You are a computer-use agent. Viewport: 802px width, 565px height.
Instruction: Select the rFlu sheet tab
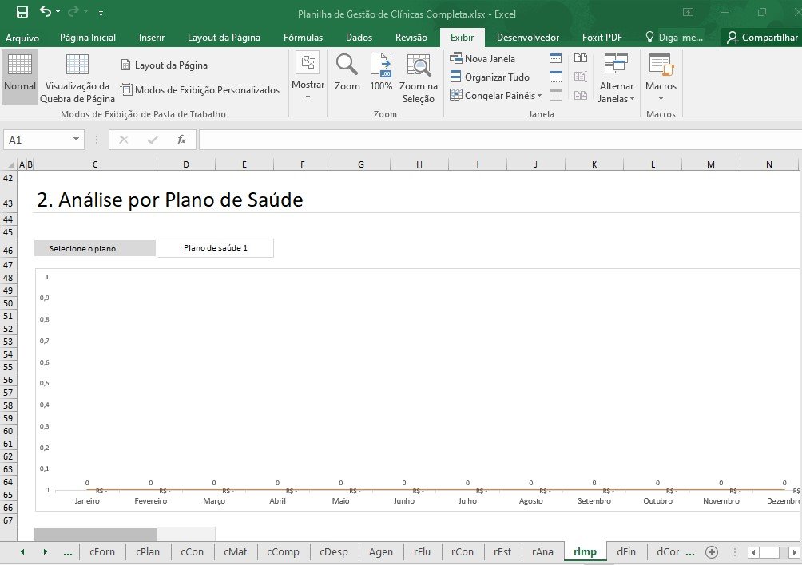click(x=422, y=551)
